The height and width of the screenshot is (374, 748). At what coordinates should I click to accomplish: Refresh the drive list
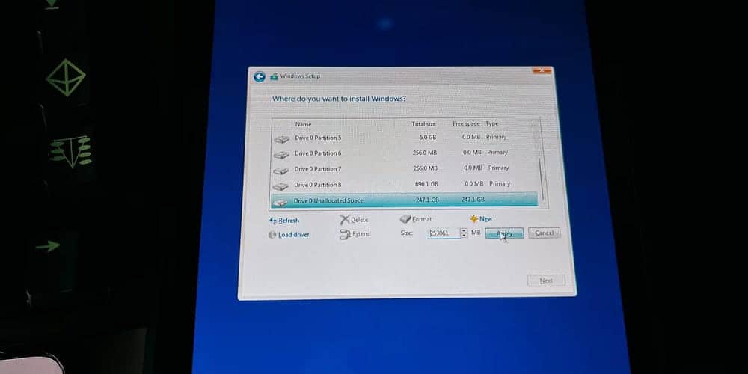point(289,221)
